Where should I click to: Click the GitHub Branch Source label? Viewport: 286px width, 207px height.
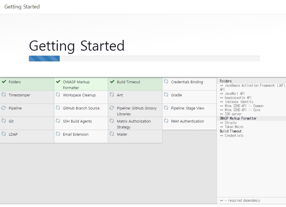coord(81,108)
